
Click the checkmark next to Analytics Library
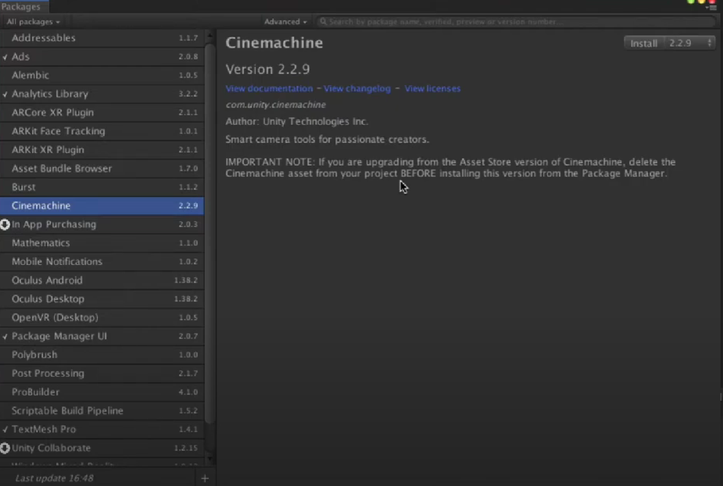tap(5, 94)
